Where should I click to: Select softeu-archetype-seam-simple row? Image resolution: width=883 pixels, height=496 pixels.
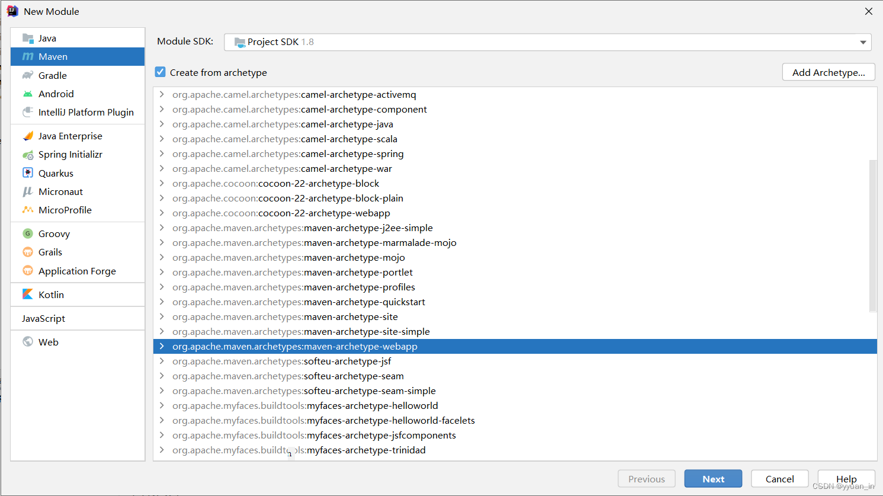coord(515,391)
